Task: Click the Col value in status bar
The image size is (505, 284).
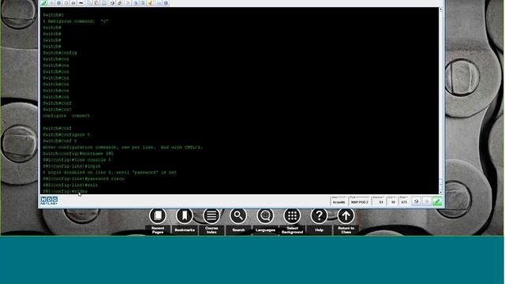Action: click(x=393, y=201)
